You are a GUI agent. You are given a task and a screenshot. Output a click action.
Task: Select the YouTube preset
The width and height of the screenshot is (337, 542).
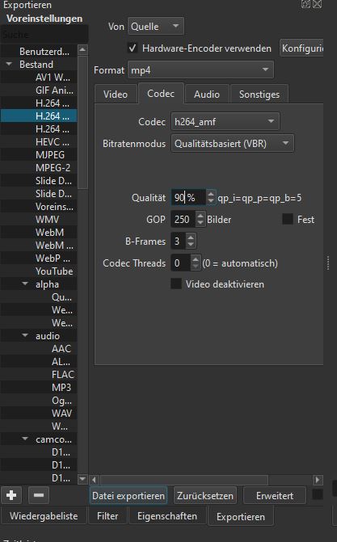[x=39, y=271]
